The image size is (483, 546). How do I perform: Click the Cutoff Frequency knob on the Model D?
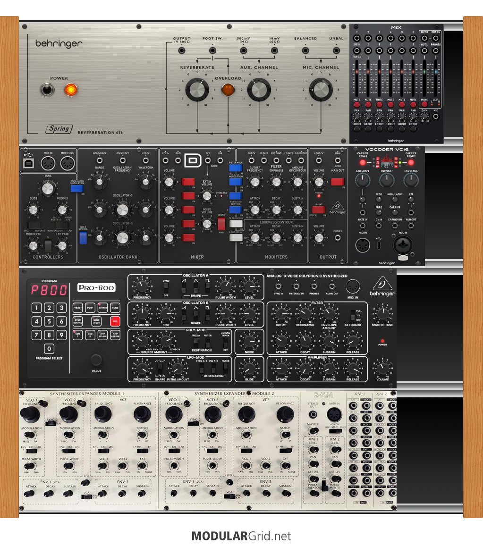pos(255,182)
